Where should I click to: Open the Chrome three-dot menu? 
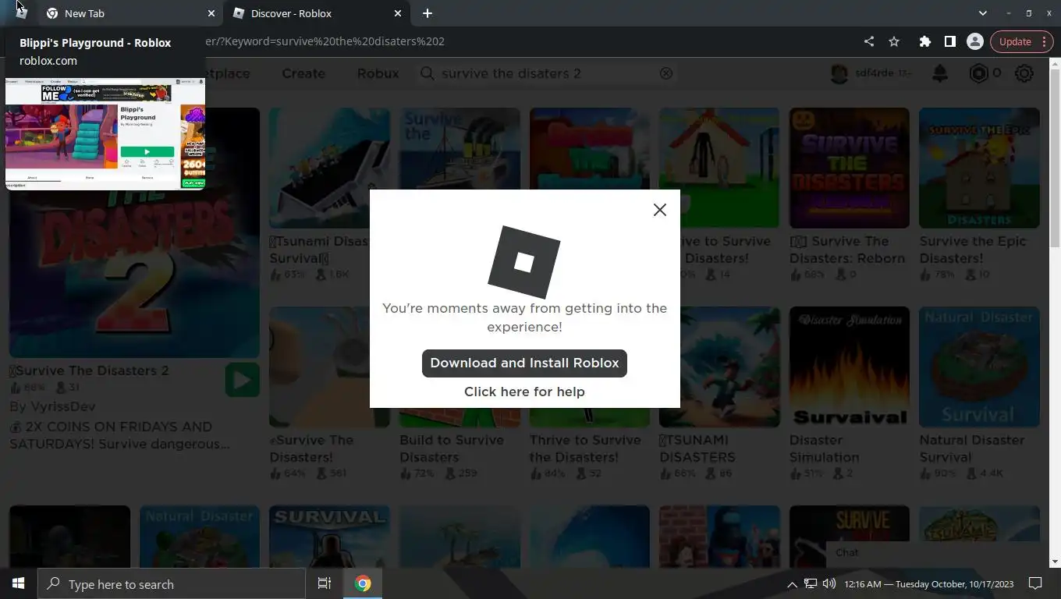point(1044,41)
